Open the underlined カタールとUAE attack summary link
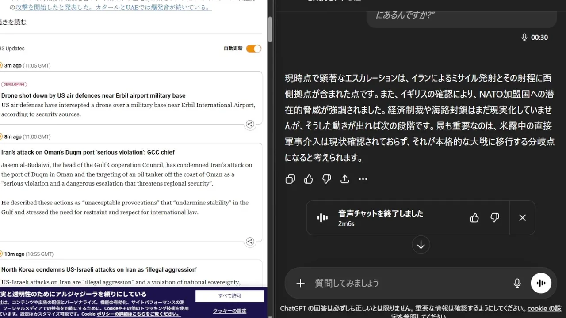The width and height of the screenshot is (566, 318). point(114,7)
